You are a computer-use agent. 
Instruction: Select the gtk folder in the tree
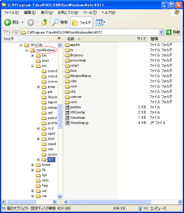coord(47,92)
